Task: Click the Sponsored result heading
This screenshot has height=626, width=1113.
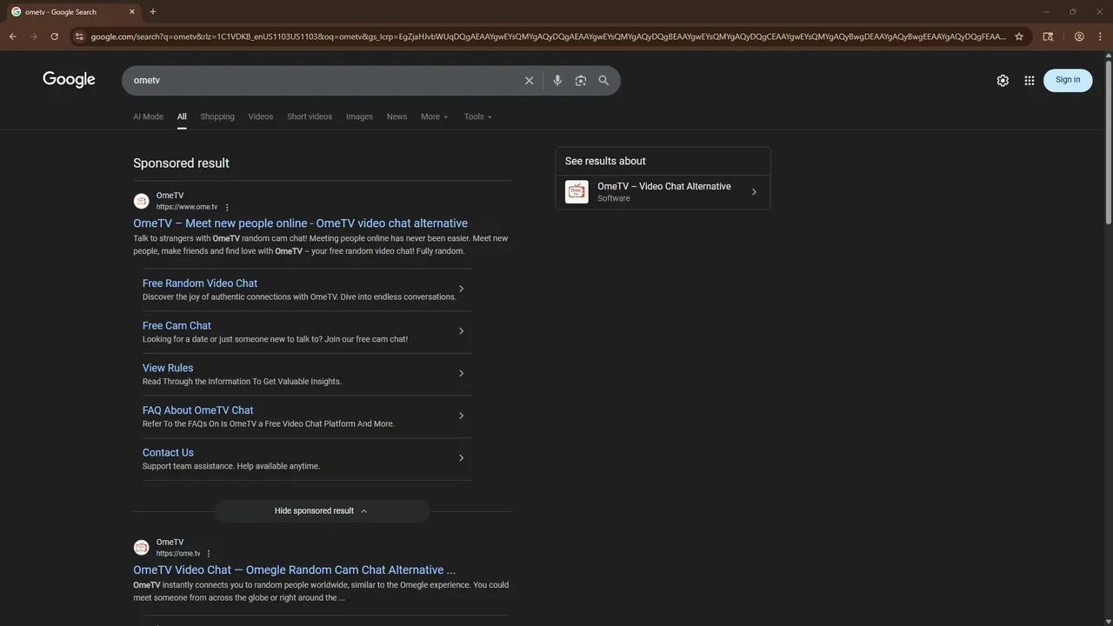Action: [181, 163]
